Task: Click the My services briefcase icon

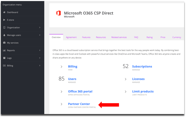Action: [4, 43]
